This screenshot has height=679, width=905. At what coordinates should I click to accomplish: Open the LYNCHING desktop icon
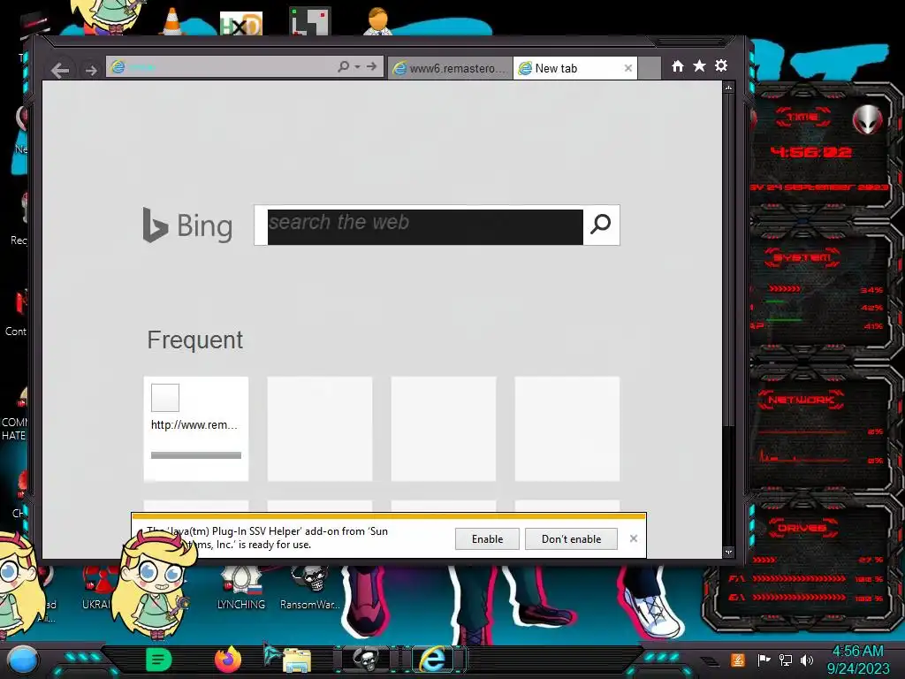(240, 588)
